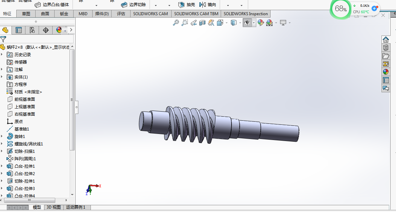396x212 pixels.
Task: Click the View Orientation cube icon
Action: coord(220,23)
